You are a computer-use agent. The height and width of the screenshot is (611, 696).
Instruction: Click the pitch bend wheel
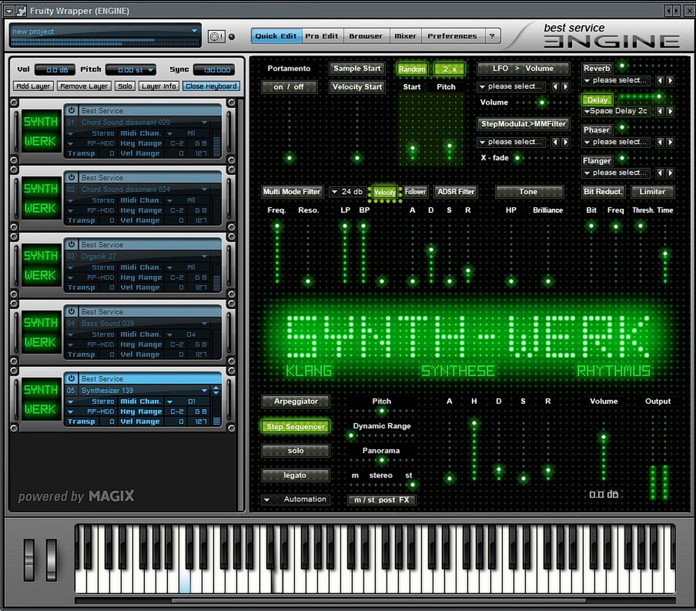[29, 561]
